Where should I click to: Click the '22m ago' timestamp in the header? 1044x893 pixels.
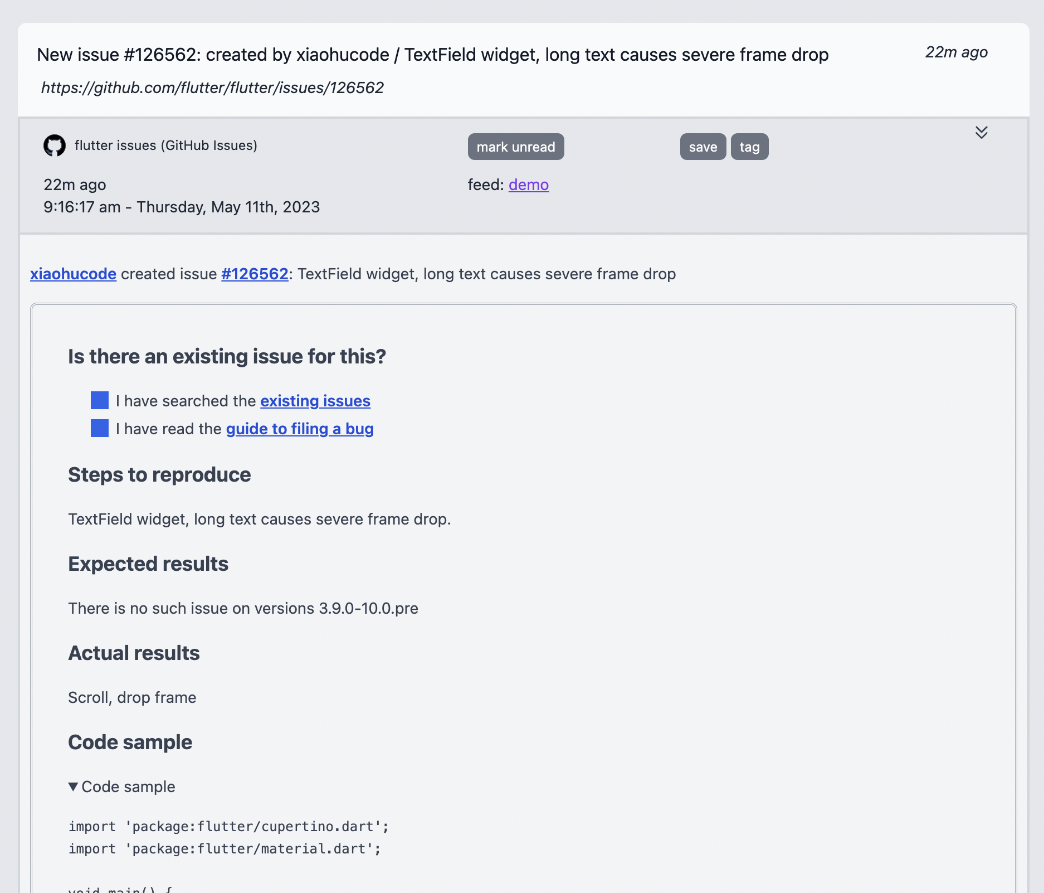point(957,52)
